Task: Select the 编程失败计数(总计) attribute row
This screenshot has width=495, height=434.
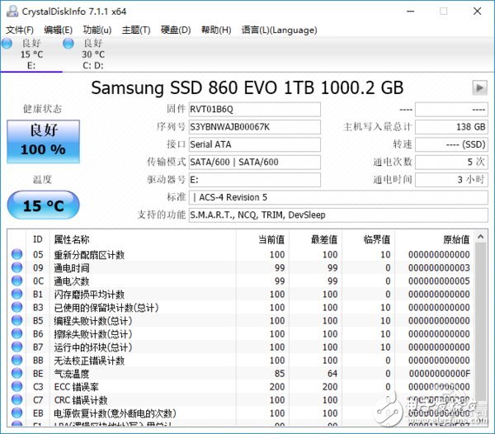Action: click(x=241, y=321)
